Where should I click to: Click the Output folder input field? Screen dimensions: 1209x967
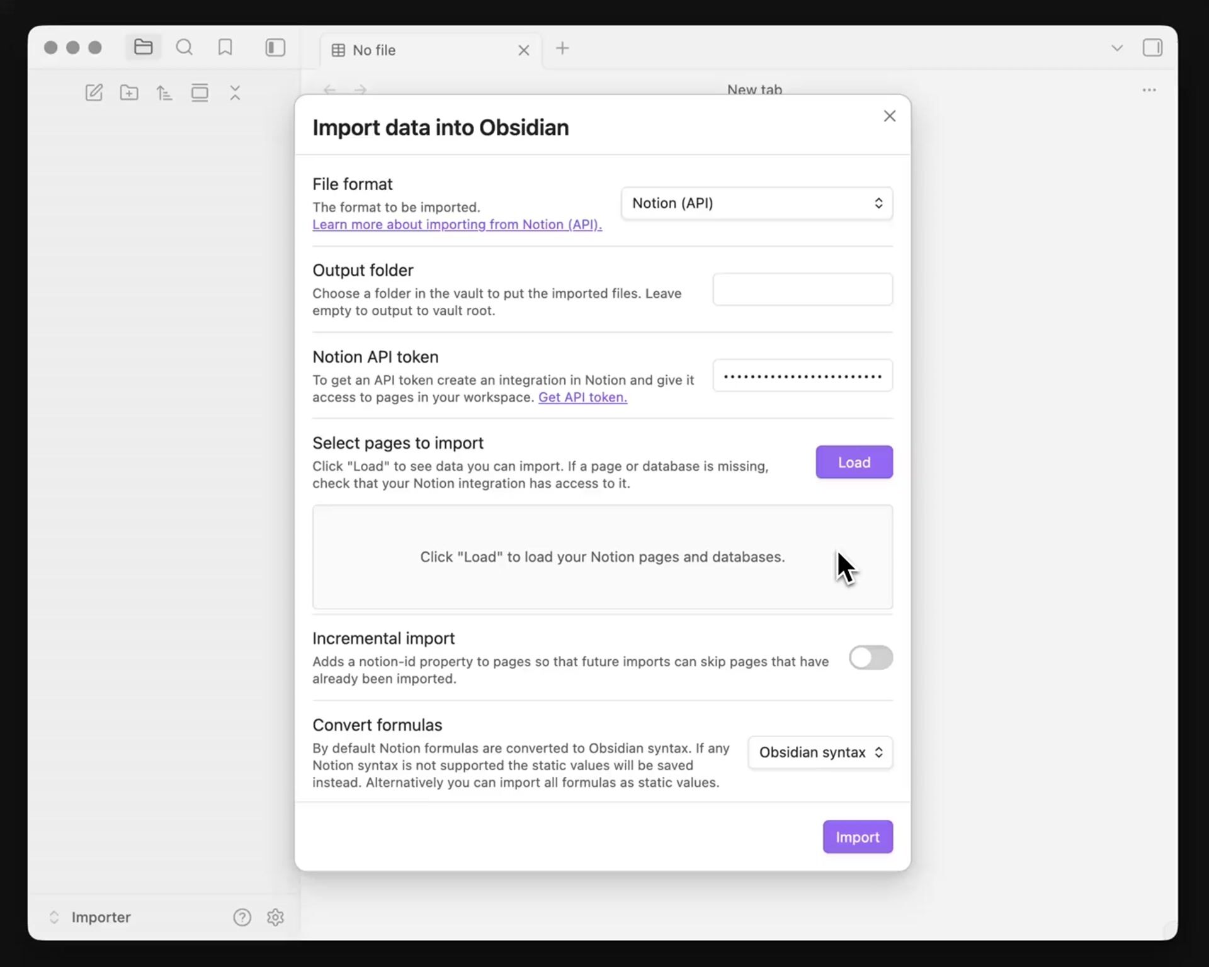pyautogui.click(x=802, y=290)
